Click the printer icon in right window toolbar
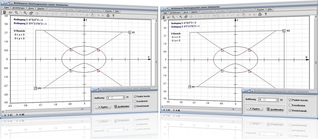 click(260, 14)
